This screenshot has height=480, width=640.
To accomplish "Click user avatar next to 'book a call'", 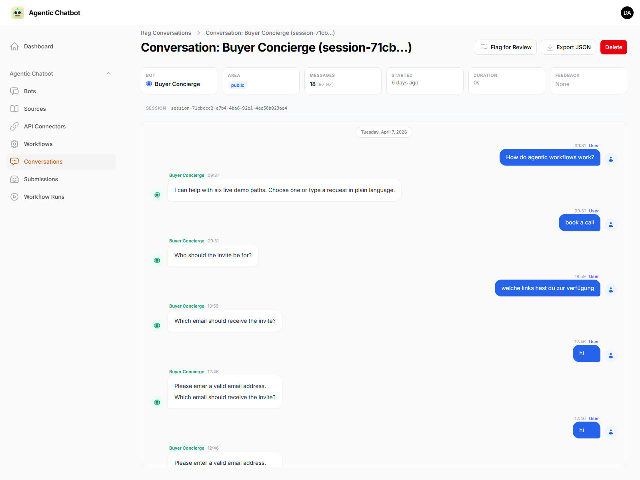I will tap(611, 225).
